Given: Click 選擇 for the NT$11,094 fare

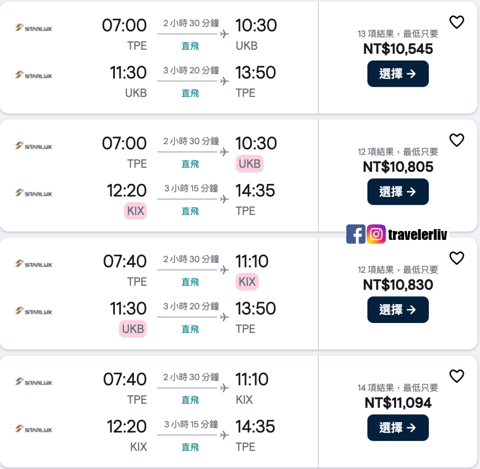Looking at the screenshot, I should tap(397, 428).
